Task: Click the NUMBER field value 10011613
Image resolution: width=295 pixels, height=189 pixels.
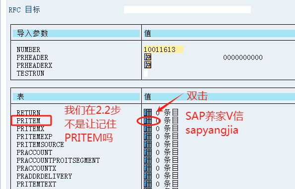Action: 164,49
